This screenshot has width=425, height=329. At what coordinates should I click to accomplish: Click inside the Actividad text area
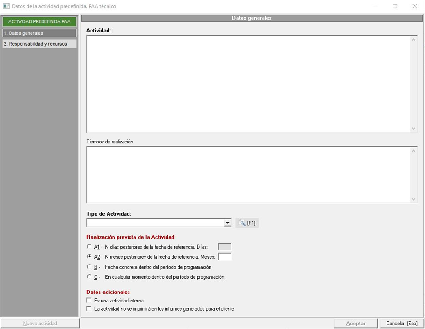[x=248, y=84]
